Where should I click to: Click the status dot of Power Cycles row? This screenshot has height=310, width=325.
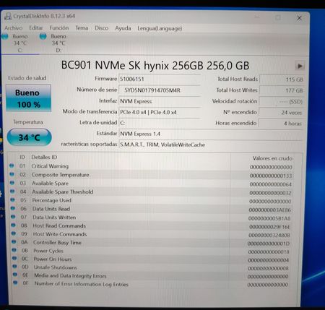(x=14, y=250)
